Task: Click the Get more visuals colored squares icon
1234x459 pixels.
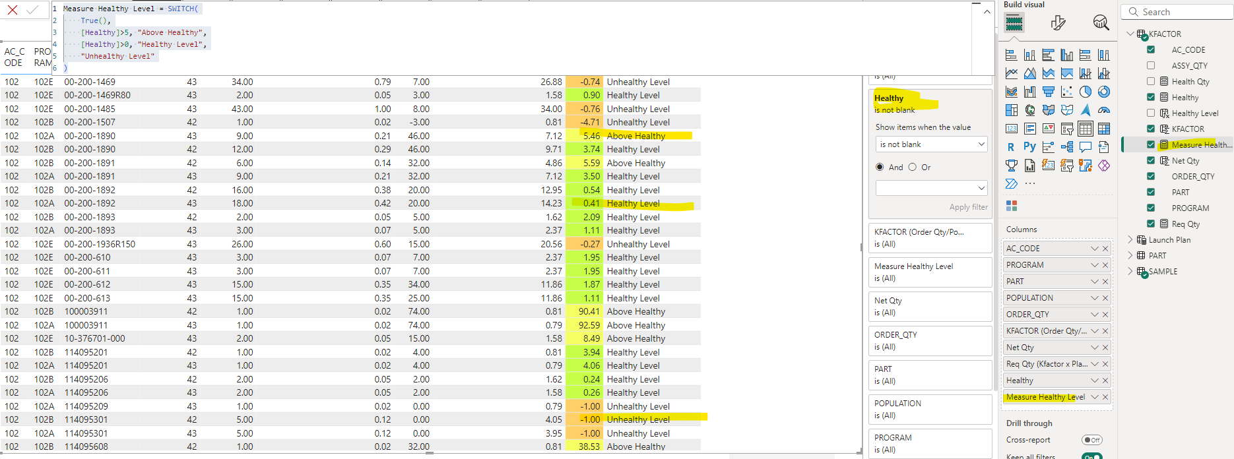Action: [1012, 206]
